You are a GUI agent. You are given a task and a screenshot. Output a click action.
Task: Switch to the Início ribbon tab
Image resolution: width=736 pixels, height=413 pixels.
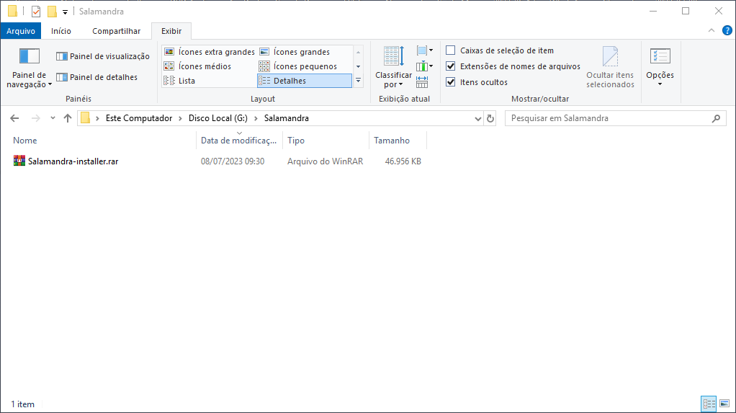(61, 31)
